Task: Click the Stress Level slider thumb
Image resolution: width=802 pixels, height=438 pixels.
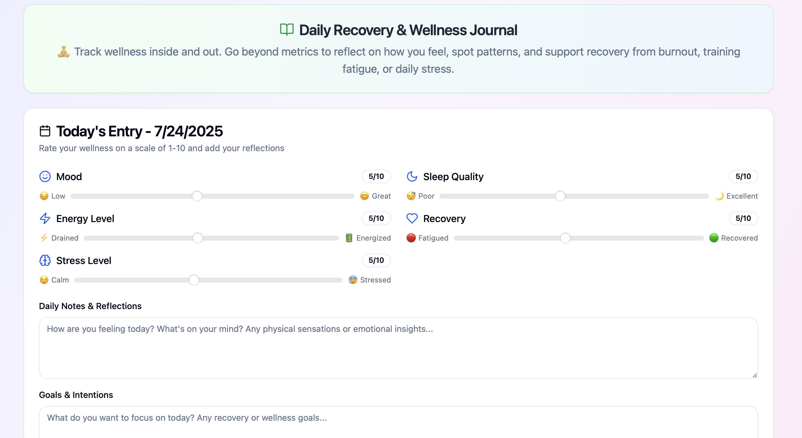Action: (194, 280)
